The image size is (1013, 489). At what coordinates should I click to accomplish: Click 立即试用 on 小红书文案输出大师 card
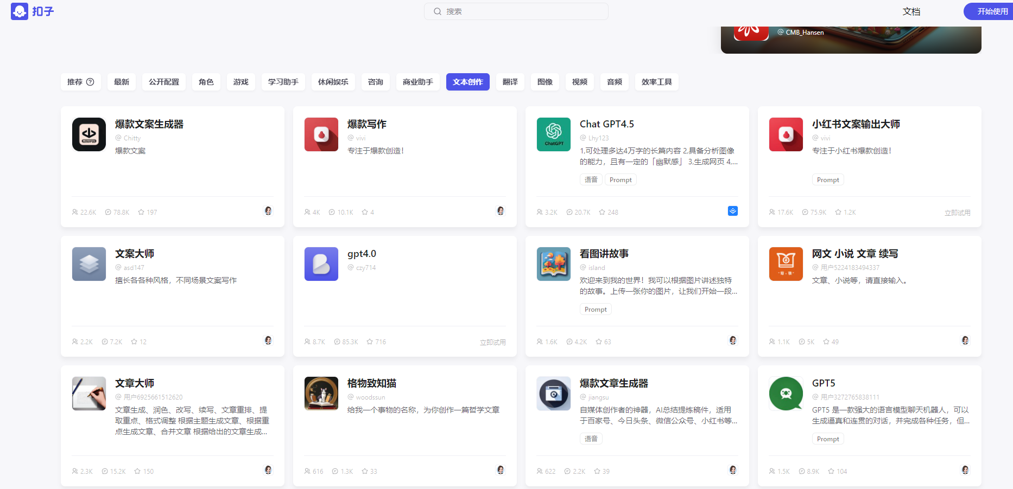coord(957,212)
